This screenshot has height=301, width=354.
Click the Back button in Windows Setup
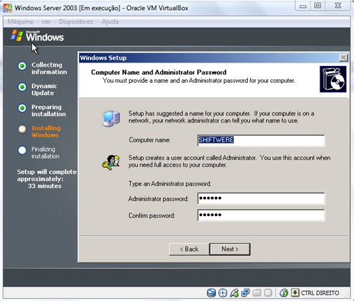(189, 249)
